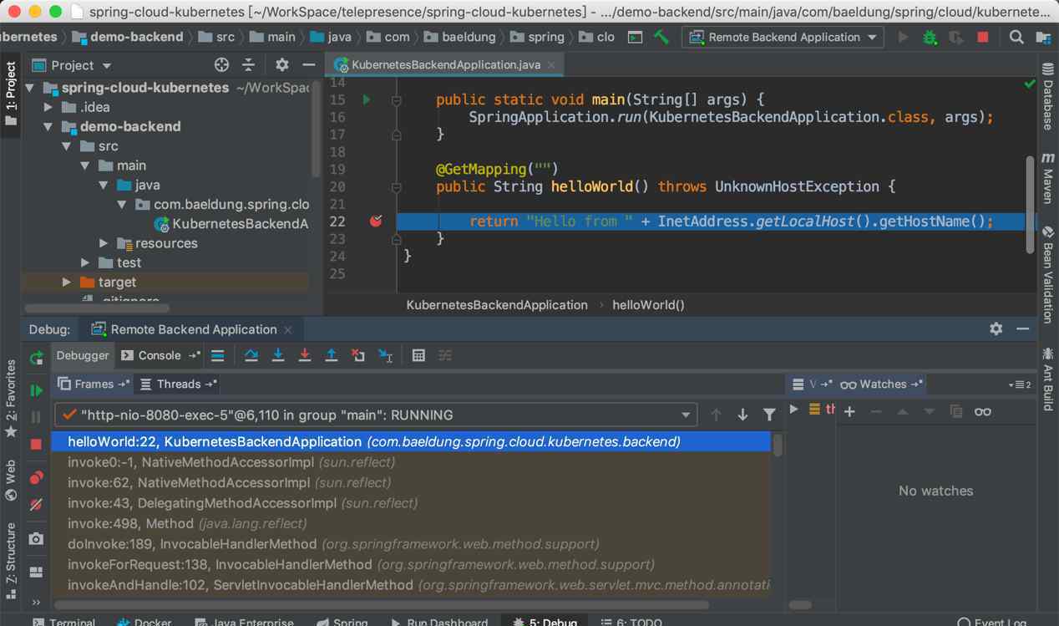Collapse all nodes in the Project panel
Screen dimensions: 1059x626
point(248,64)
